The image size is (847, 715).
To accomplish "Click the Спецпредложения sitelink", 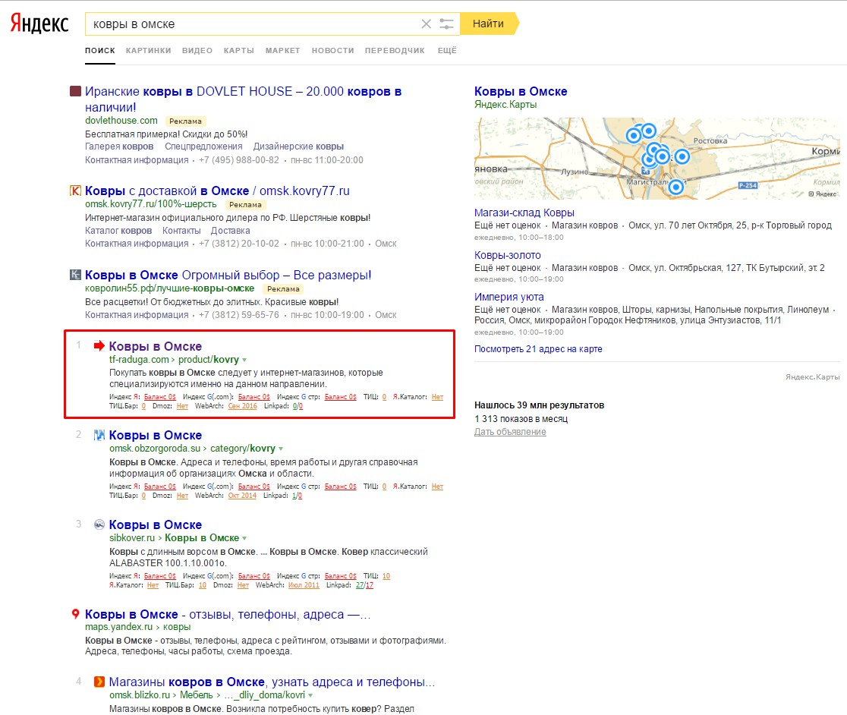I will pos(203,146).
